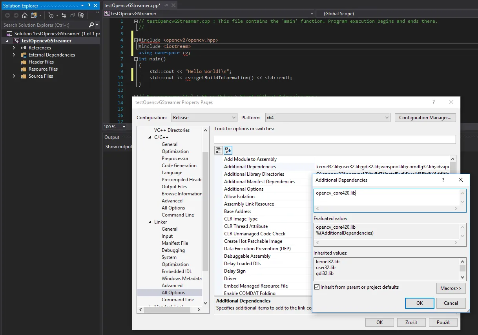Click the Inherited values list vertical scrollbar
This screenshot has width=478, height=335.
click(463, 269)
